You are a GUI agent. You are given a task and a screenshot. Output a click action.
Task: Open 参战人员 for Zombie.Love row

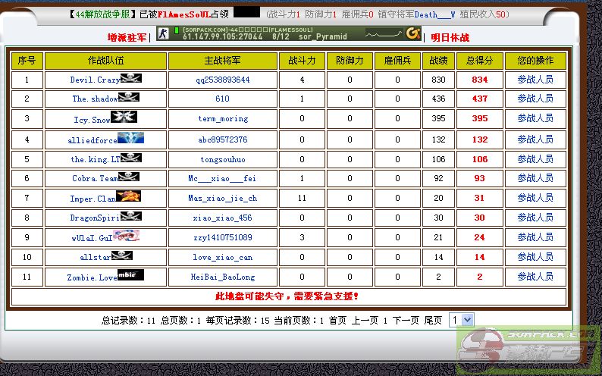click(535, 277)
